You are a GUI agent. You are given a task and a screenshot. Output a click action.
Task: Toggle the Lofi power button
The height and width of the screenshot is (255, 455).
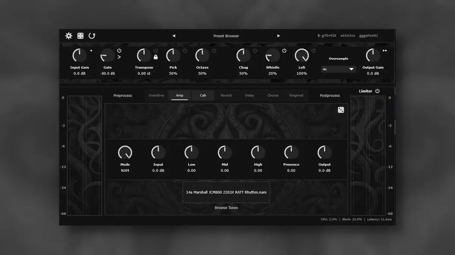click(313, 50)
